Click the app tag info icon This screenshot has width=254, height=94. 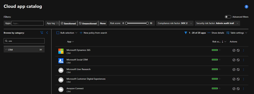57,23
